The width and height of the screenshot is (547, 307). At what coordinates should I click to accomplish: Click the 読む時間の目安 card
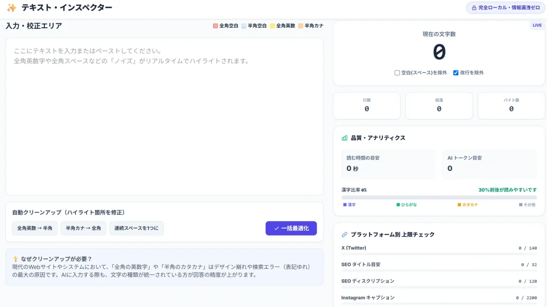pyautogui.click(x=388, y=164)
